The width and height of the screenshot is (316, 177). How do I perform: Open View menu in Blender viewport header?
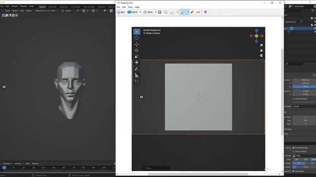tap(7, 11)
